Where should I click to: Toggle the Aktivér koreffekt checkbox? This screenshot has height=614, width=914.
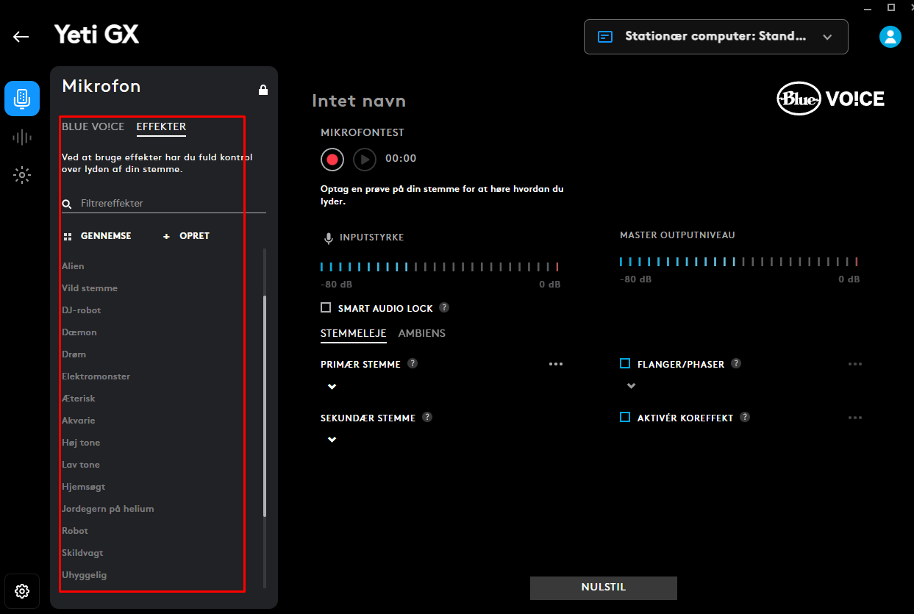pyautogui.click(x=625, y=417)
